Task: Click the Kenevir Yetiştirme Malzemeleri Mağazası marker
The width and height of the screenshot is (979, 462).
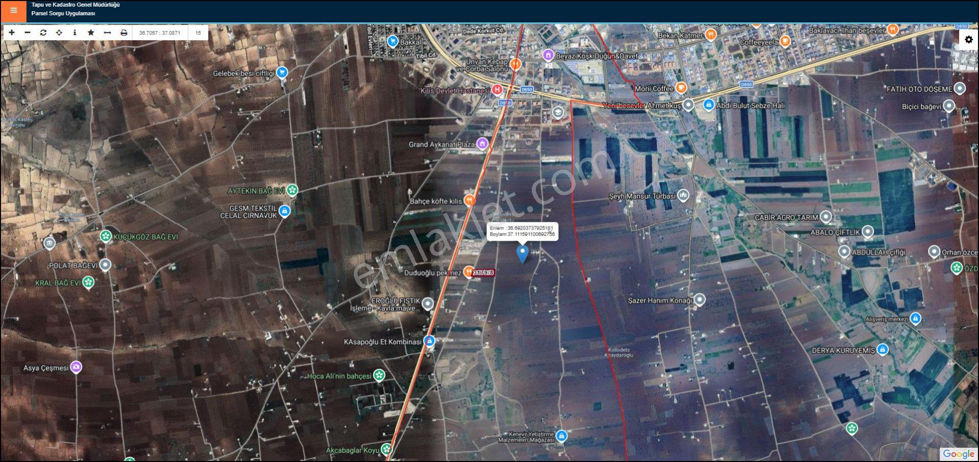Action: pyautogui.click(x=561, y=436)
